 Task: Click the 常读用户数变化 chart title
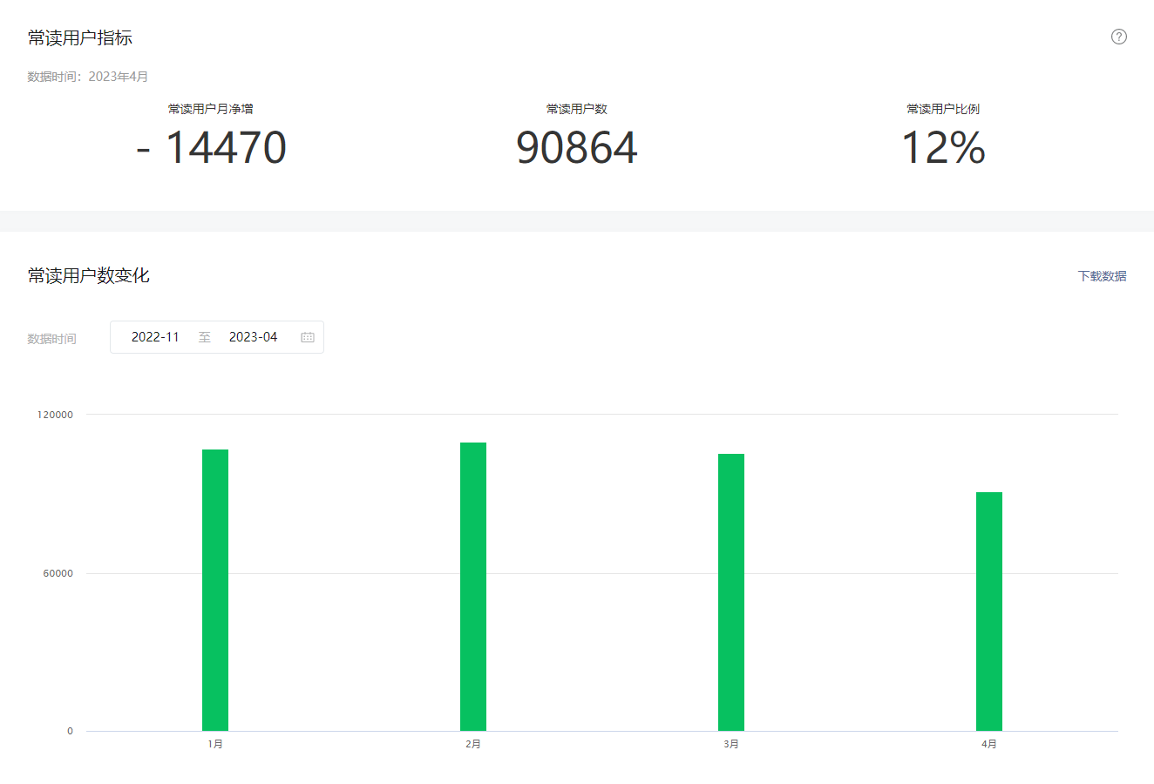tap(89, 275)
